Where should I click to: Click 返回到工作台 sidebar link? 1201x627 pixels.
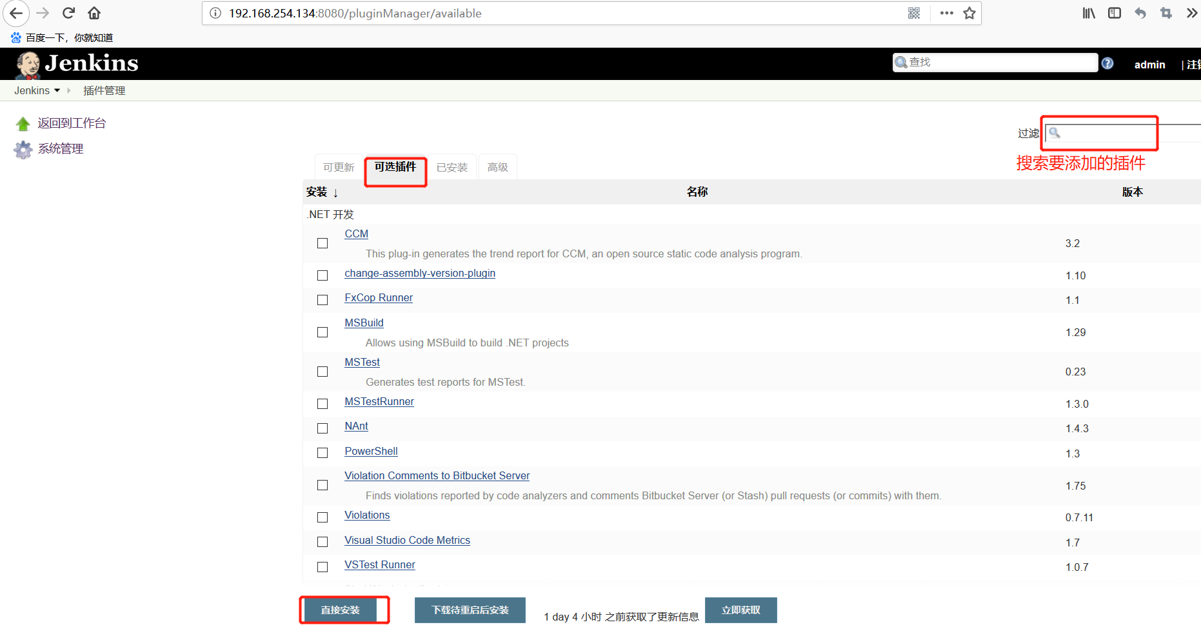click(72, 123)
